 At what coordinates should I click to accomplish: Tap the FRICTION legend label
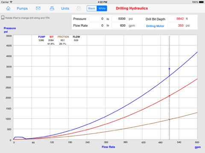(63, 37)
